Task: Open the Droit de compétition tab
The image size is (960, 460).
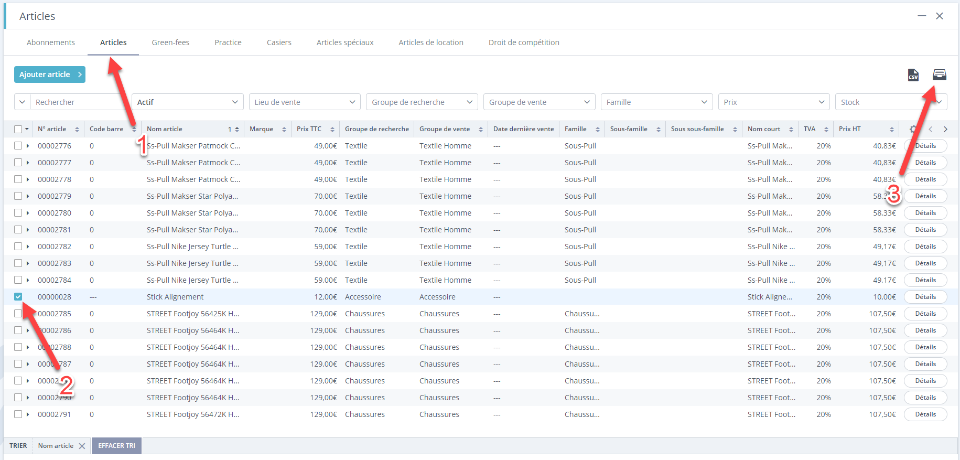Action: tap(524, 42)
